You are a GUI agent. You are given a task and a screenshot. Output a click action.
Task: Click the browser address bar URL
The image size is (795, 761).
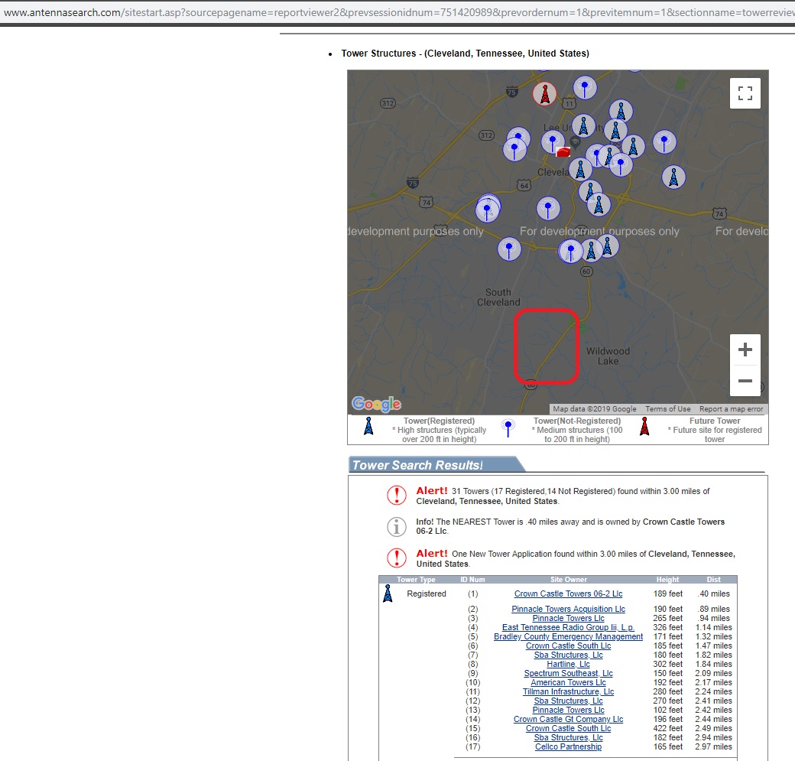397,12
